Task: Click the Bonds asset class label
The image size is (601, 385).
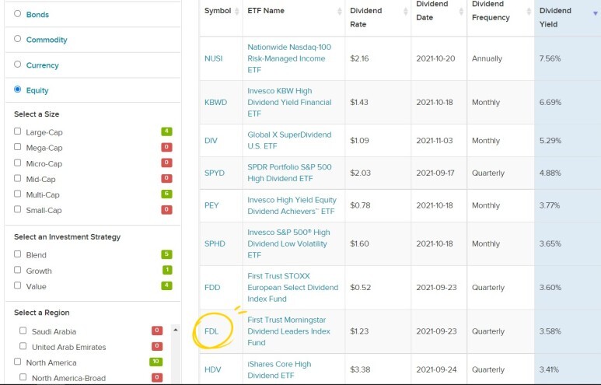Action: click(x=37, y=15)
